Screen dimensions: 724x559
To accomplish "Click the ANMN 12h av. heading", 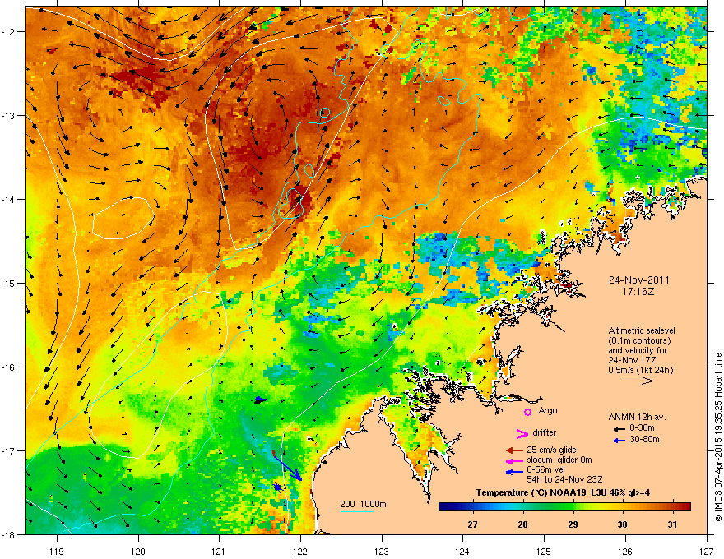I will tap(637, 417).
